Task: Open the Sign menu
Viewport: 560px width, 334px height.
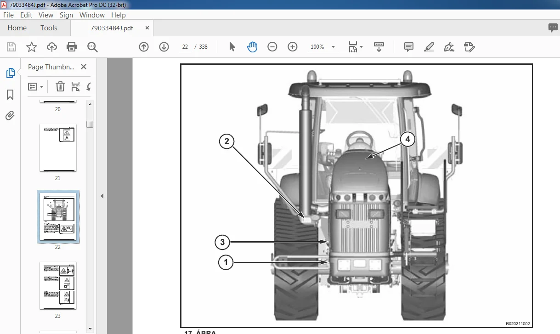Action: point(66,15)
